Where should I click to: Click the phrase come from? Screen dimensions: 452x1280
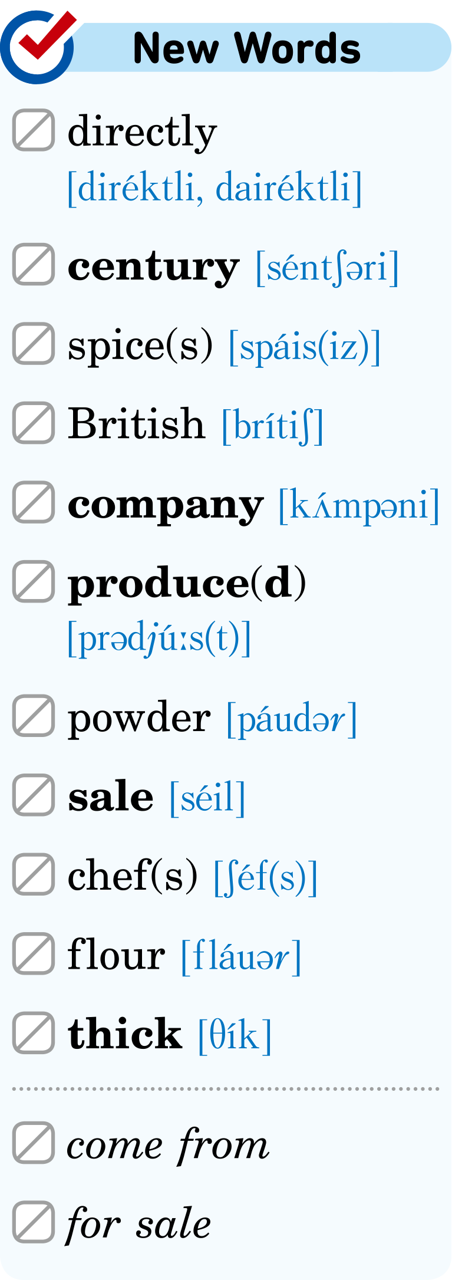tap(167, 1145)
